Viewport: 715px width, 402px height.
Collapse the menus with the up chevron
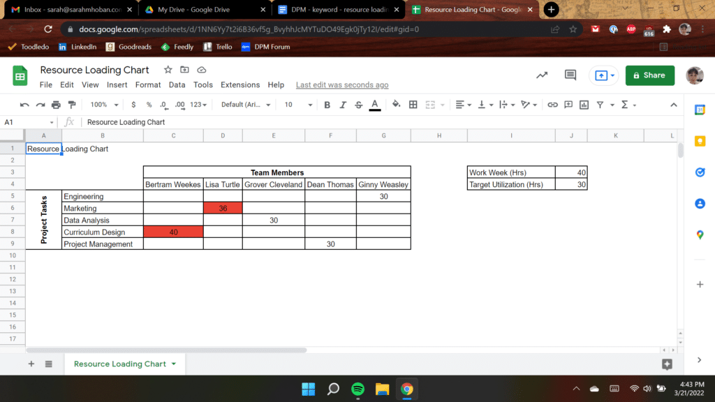tap(674, 105)
